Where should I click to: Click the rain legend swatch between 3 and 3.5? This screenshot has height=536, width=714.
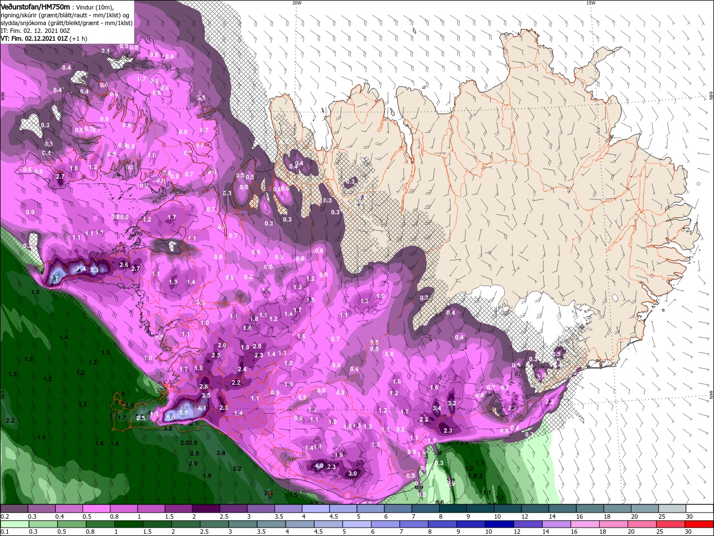243,524
